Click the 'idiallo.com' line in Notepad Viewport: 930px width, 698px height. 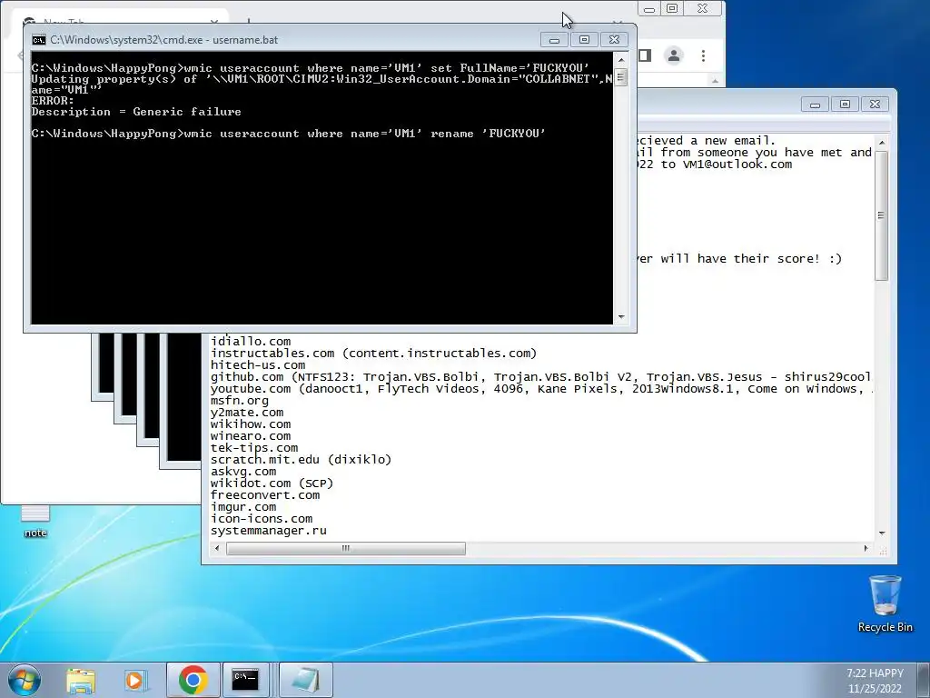251,342
